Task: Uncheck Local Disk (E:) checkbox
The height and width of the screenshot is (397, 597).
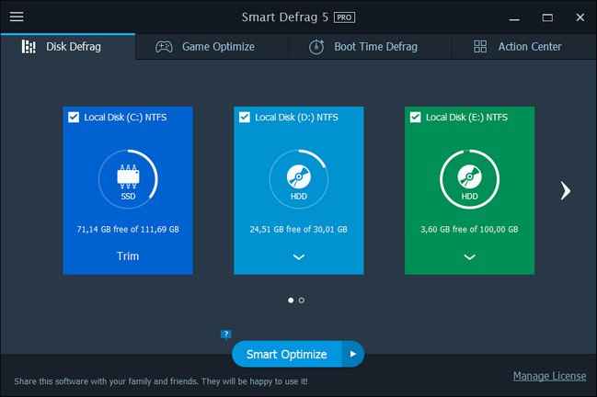Action: [x=416, y=118]
